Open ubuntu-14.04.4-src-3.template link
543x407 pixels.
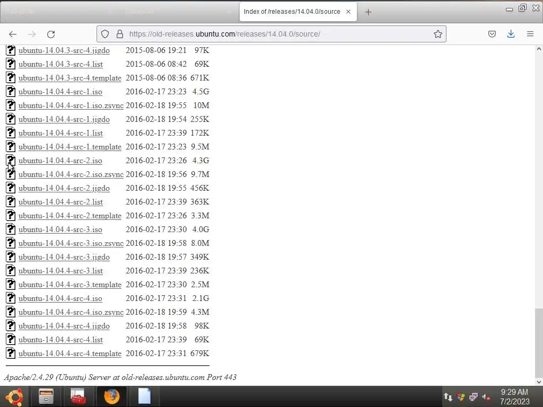[70, 285]
